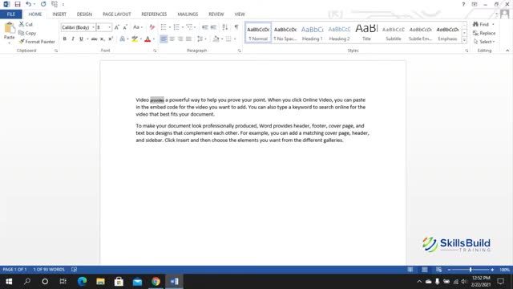This screenshot has height=289, width=513.
Task: Apply the Normal style
Action: click(x=258, y=33)
